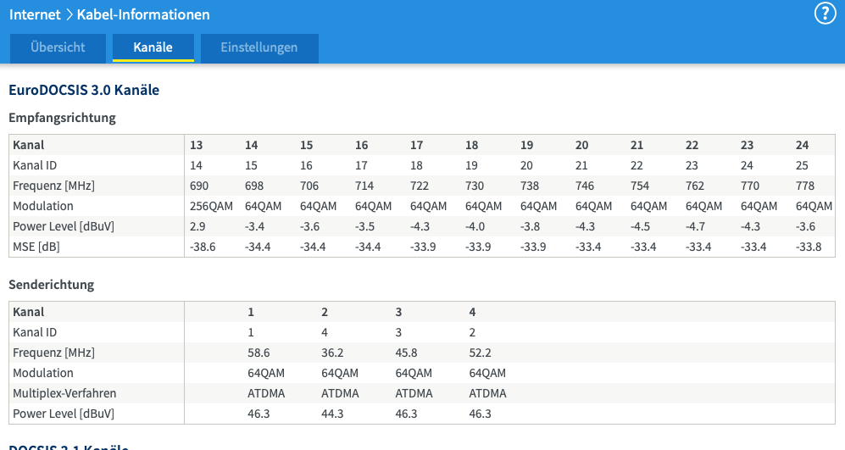
Task: Click the 58.6 MHz upstream frequency
Action: (x=259, y=353)
